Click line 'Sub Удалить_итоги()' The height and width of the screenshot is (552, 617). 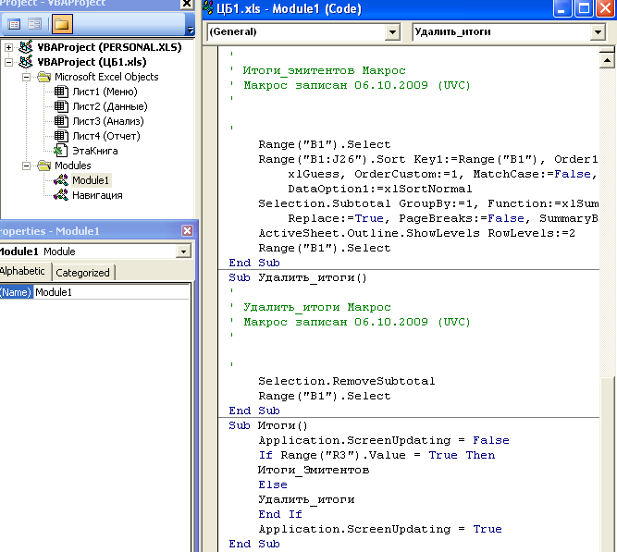click(298, 277)
